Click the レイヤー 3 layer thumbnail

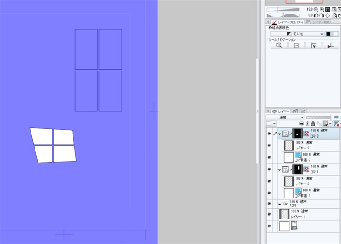point(289,145)
